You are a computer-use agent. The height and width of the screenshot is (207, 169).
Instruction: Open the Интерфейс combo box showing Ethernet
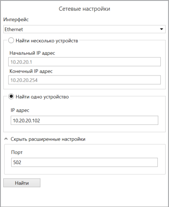tap(84, 29)
